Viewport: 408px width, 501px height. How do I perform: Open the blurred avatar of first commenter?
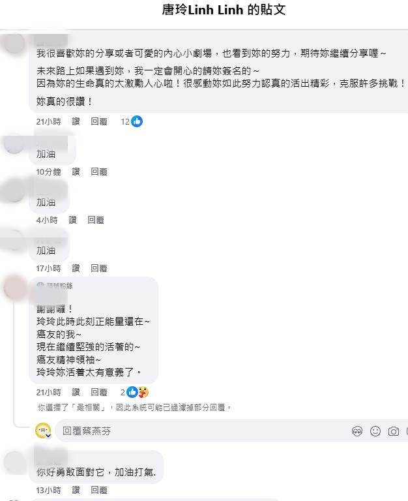point(14,42)
